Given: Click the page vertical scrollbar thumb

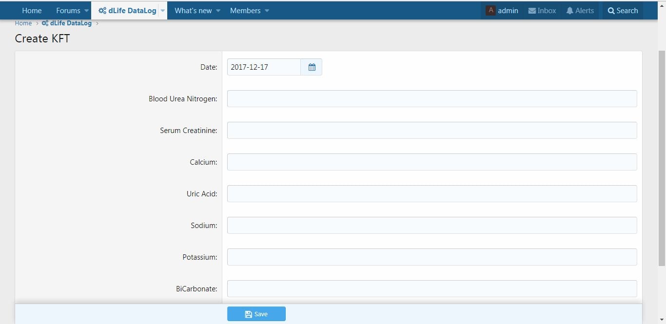Looking at the screenshot, I should coord(662,158).
